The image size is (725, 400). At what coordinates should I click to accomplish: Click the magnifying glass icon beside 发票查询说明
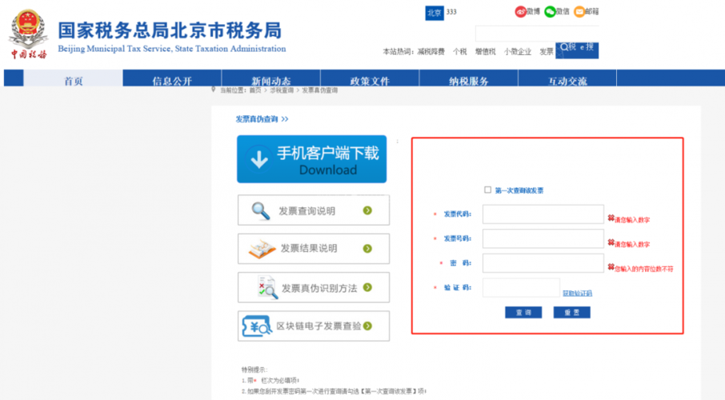point(261,211)
